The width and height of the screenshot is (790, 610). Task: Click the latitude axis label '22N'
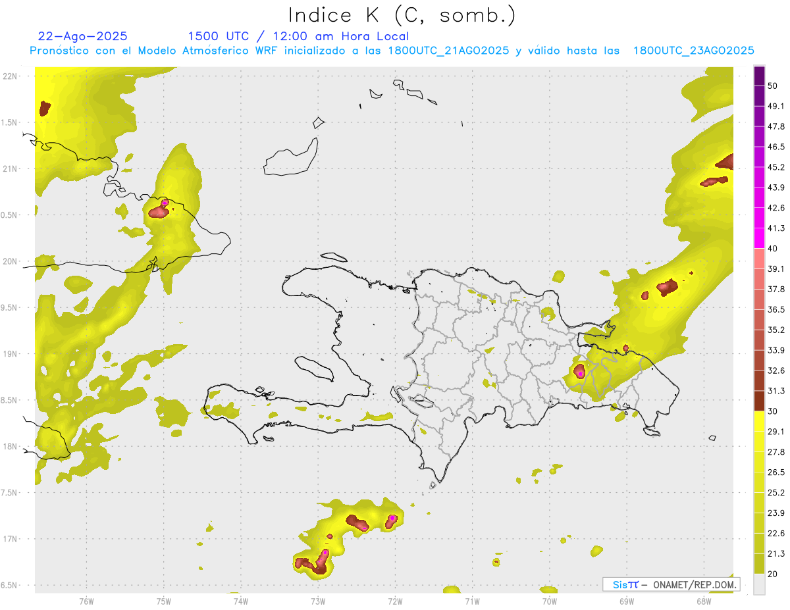(x=11, y=76)
